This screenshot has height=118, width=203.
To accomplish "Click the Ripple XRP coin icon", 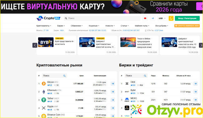I will click(44, 108).
